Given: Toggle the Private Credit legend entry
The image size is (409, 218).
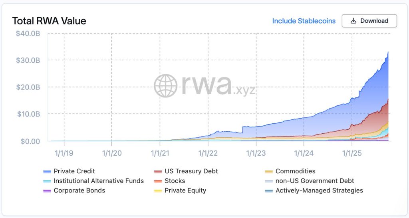Looking at the screenshot, I should tap(69, 171).
